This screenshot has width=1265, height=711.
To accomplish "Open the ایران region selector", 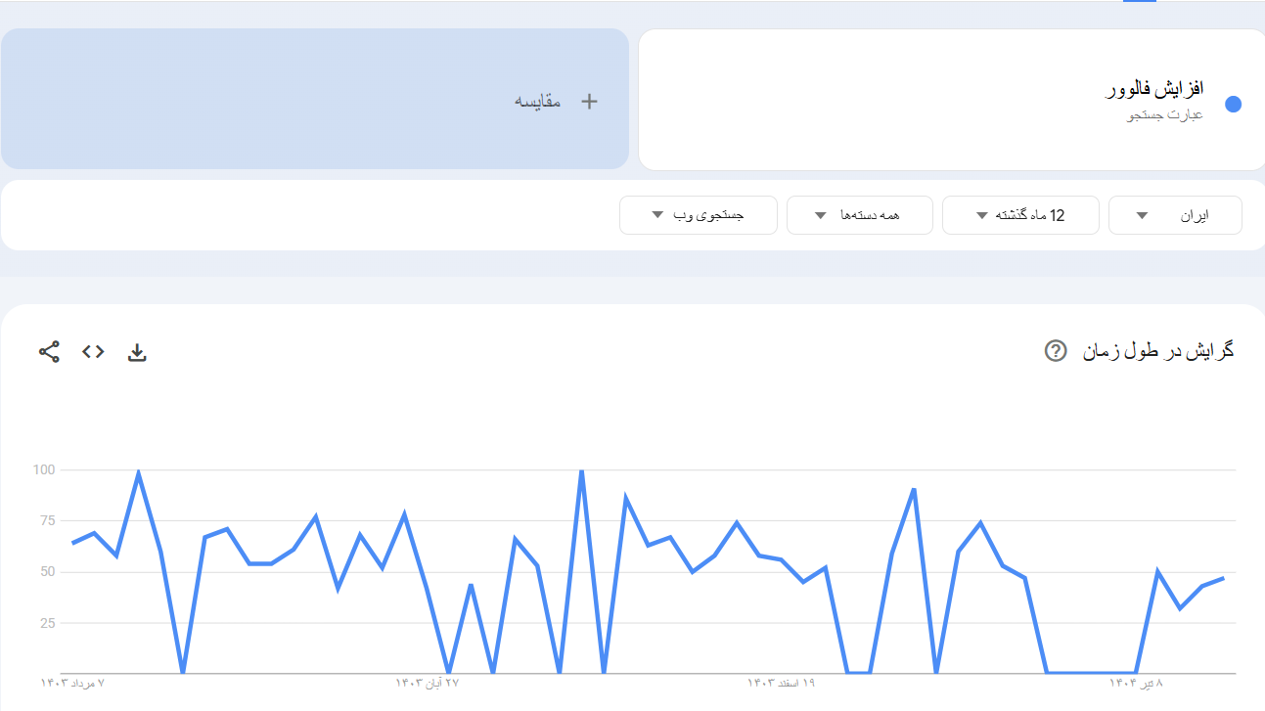I will click(1174, 215).
